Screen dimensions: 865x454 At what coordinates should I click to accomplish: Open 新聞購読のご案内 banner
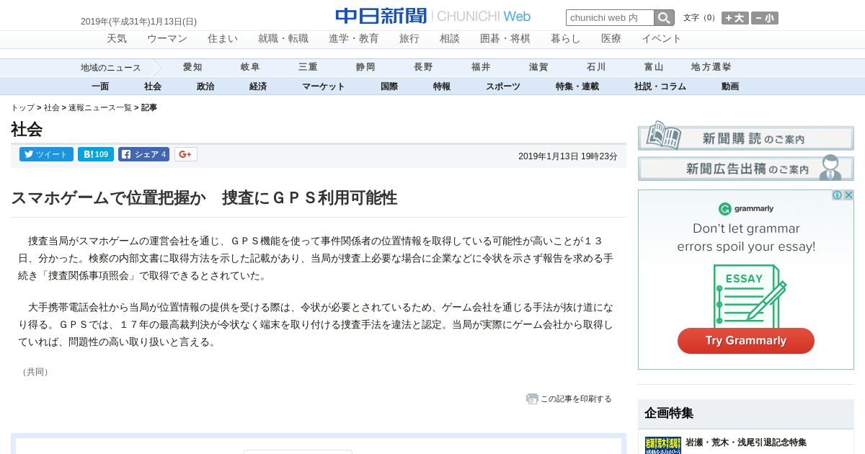point(746,135)
